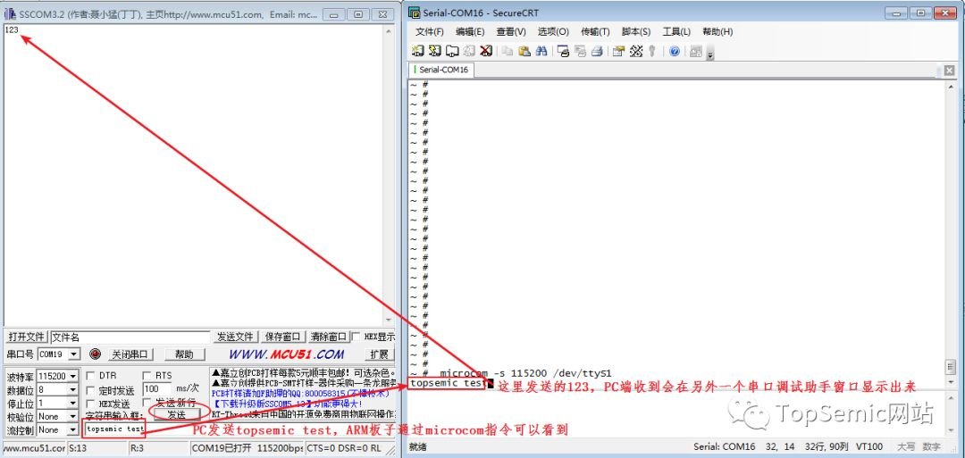Open the 流控制 None dropdown
The width and height of the screenshot is (965, 458).
coord(73,429)
